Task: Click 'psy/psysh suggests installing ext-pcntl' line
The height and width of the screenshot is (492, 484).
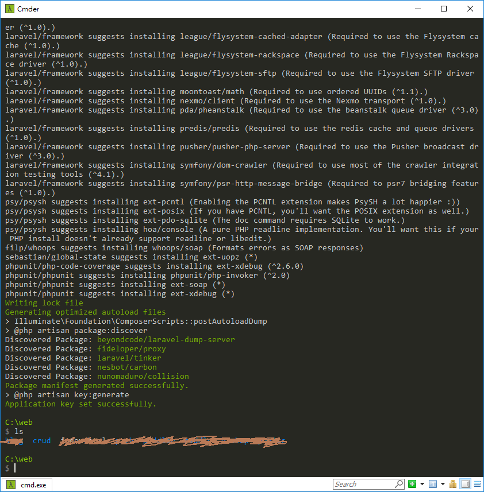Action: pyautogui.click(x=232, y=202)
